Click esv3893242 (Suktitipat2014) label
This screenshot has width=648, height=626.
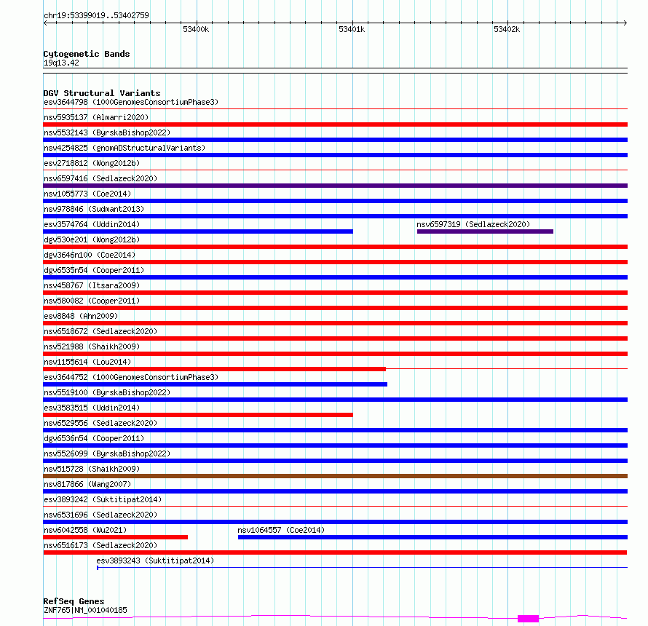coord(103,499)
